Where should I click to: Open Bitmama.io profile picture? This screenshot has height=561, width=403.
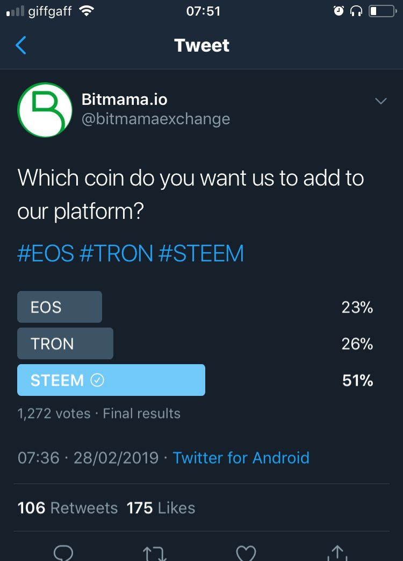pos(45,110)
